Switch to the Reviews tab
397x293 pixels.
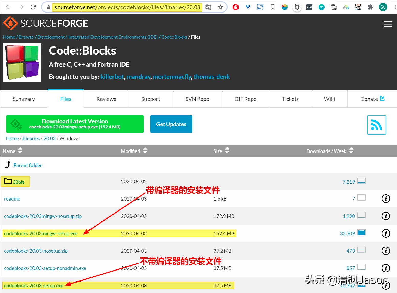point(106,99)
